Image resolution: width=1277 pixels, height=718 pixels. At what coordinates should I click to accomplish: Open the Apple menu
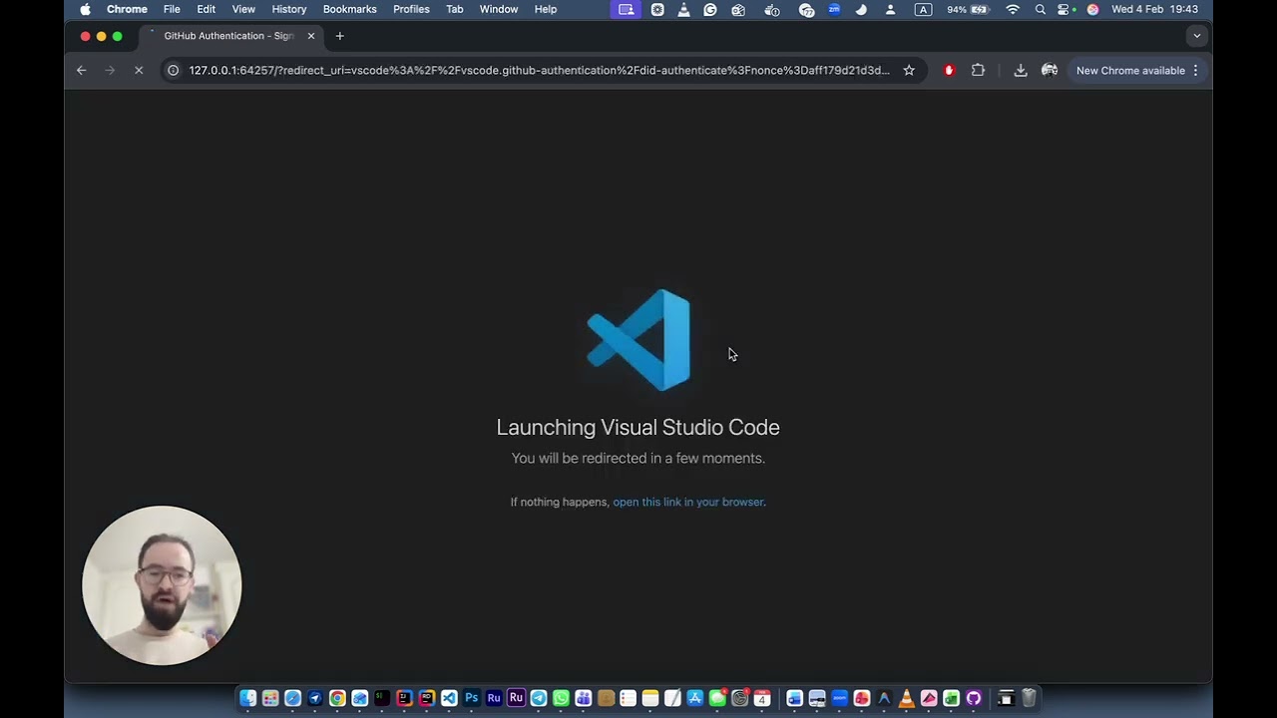(x=85, y=9)
